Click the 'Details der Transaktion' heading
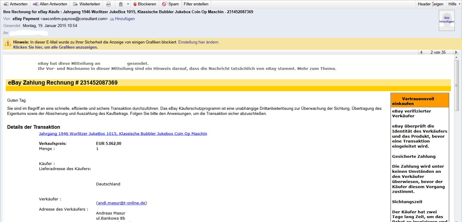Image resolution: width=462 pixels, height=222 pixels. point(34,127)
